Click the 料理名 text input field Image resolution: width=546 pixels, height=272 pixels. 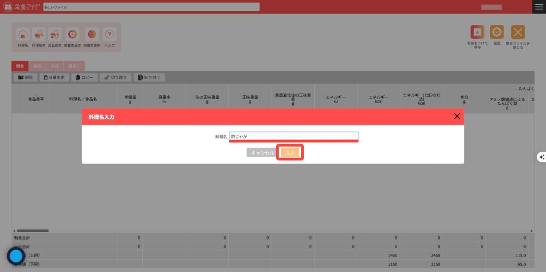pyautogui.click(x=294, y=136)
